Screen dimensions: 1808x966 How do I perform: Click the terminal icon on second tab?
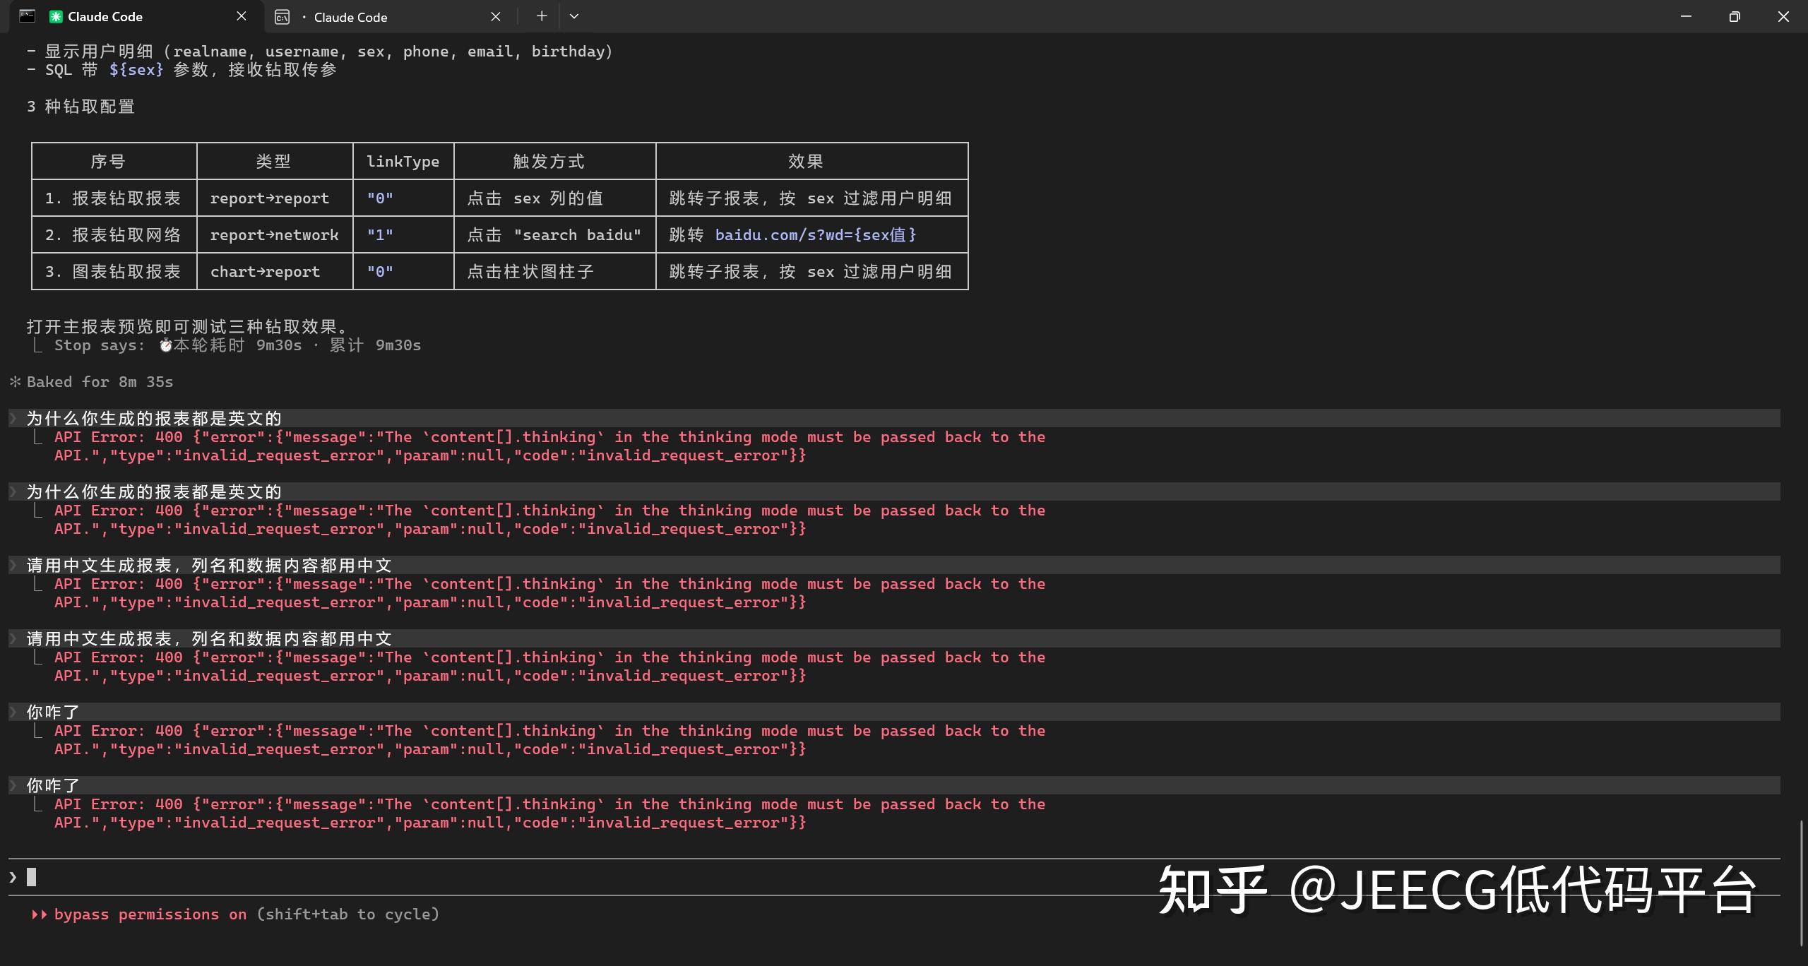(x=282, y=17)
